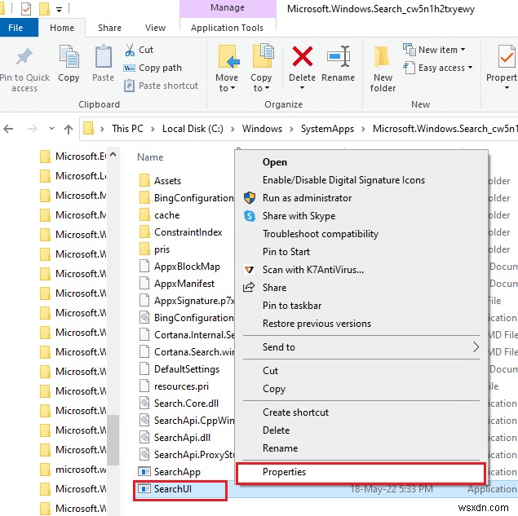Click the Cut scissors icon in ribbon
Image resolution: width=518 pixels, height=516 pixels.
[x=130, y=50]
